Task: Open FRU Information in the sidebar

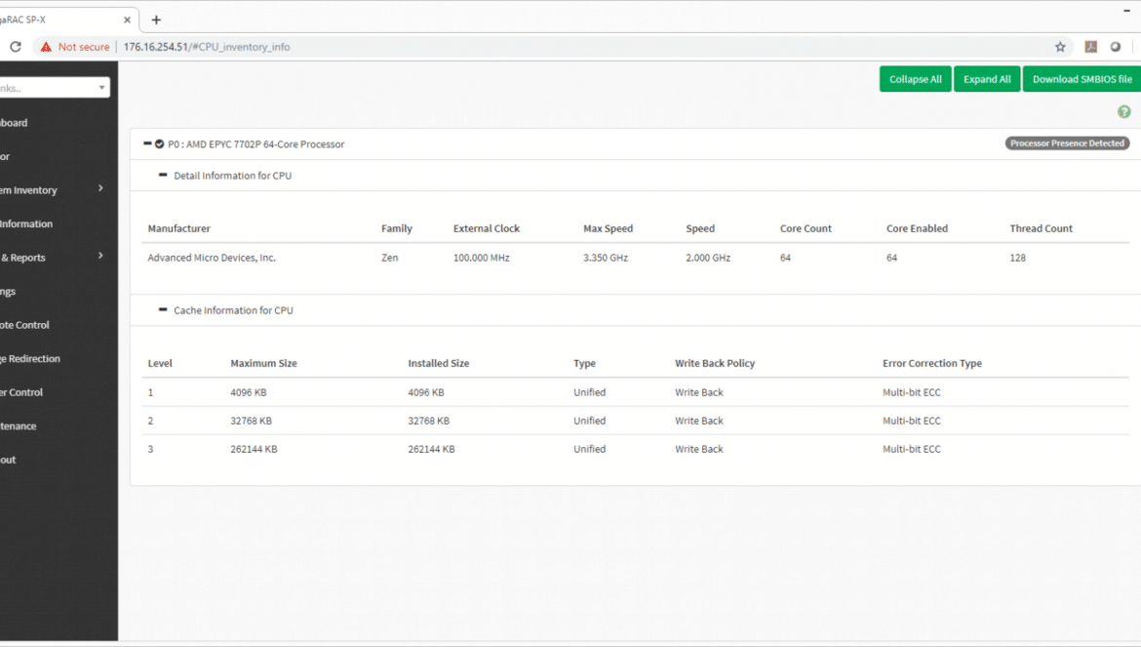Action: [x=26, y=223]
